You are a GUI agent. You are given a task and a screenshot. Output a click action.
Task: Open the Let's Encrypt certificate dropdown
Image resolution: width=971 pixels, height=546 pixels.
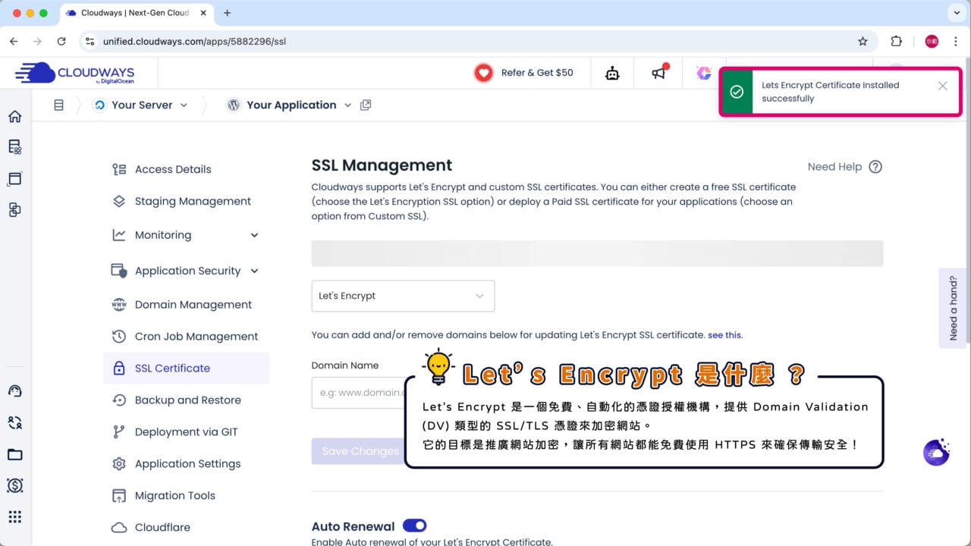[x=403, y=296]
